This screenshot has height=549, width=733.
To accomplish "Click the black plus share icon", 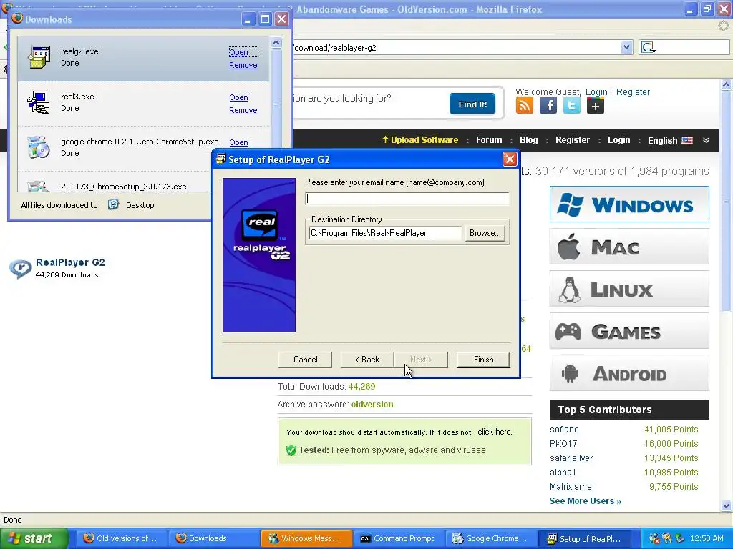I will pyautogui.click(x=595, y=105).
